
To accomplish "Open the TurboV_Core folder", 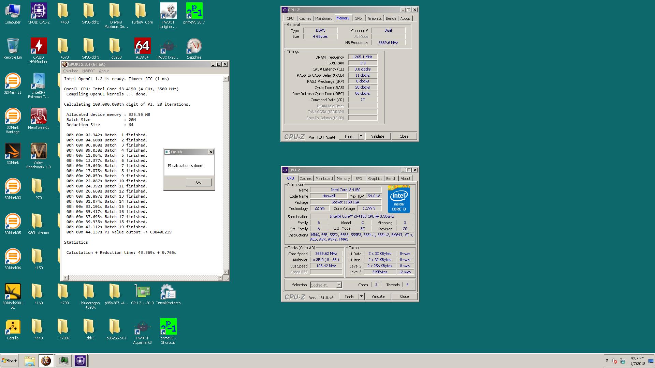I will pos(142,14).
